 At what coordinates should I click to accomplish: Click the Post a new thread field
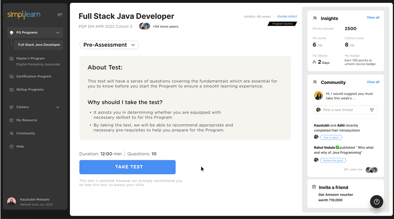pos(346,110)
